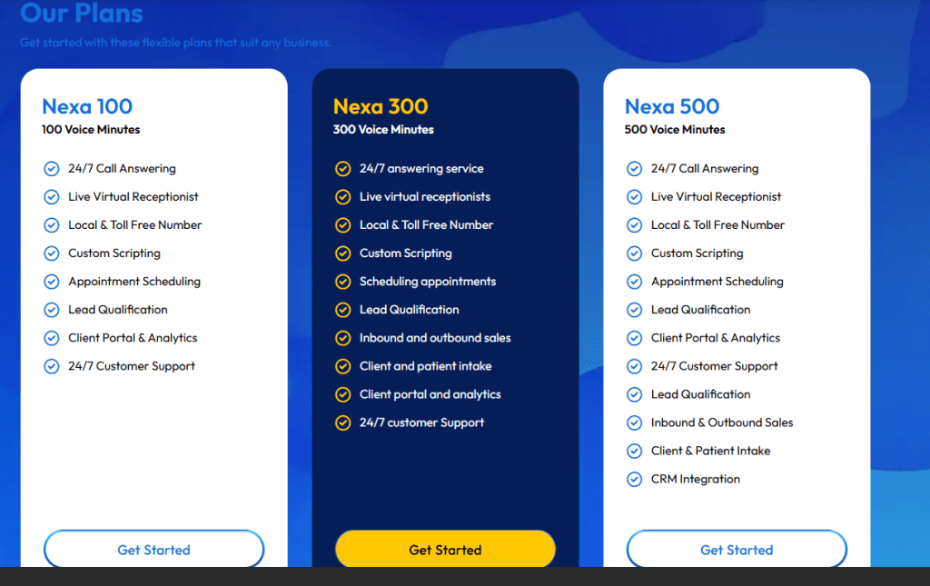The height and width of the screenshot is (586, 930).
Task: Click the yellow checkmark next to 24/7 answering service
Action: pos(343,168)
